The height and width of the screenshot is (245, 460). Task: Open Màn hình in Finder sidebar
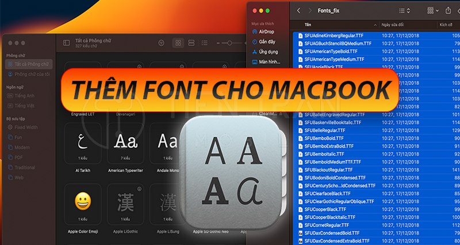coord(266,62)
